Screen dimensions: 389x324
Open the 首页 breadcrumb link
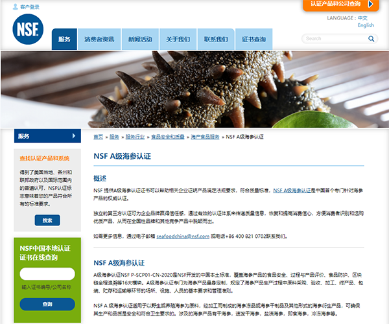point(98,137)
